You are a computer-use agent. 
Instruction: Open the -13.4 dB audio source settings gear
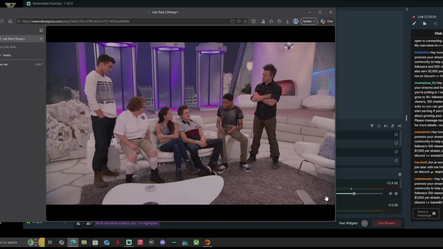[396, 194]
